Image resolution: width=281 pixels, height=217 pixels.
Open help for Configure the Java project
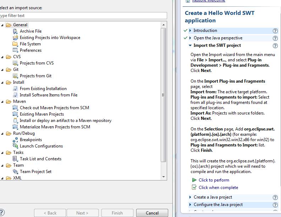(275, 205)
